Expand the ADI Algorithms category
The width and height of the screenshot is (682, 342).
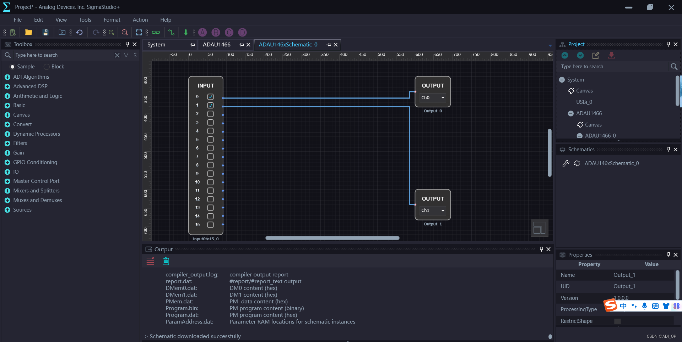coord(7,77)
